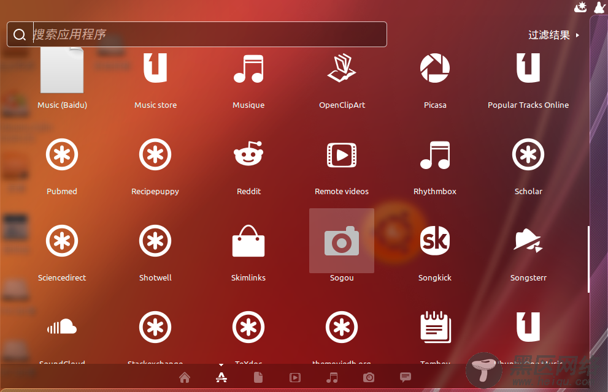Screen dimensions: 608x392
Task: Select the SoundCloud cloud icon
Action: [62, 327]
